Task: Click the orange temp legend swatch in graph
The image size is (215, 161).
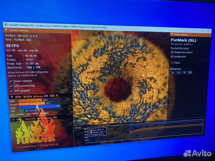Action: [x=91, y=130]
